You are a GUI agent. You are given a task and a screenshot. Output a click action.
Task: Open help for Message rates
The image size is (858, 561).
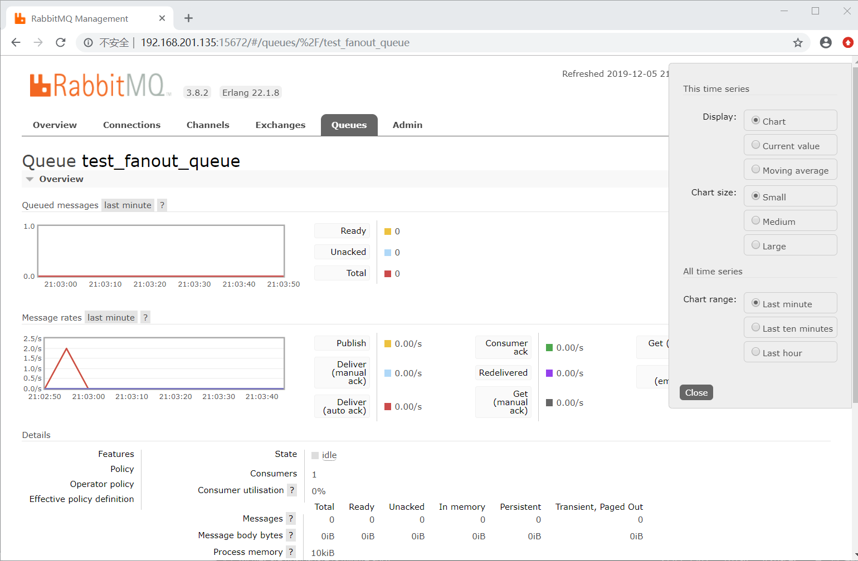pos(145,317)
